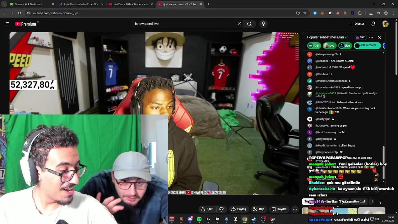Viewport: 398px width, 224px height.
Task: View site info icon in address bar
Action: click(x=28, y=13)
